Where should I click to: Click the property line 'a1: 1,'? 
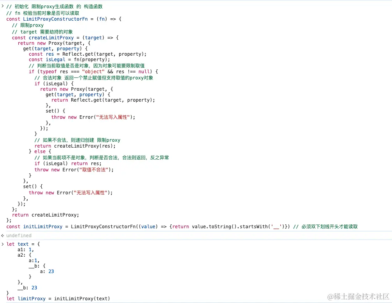tap(26, 250)
